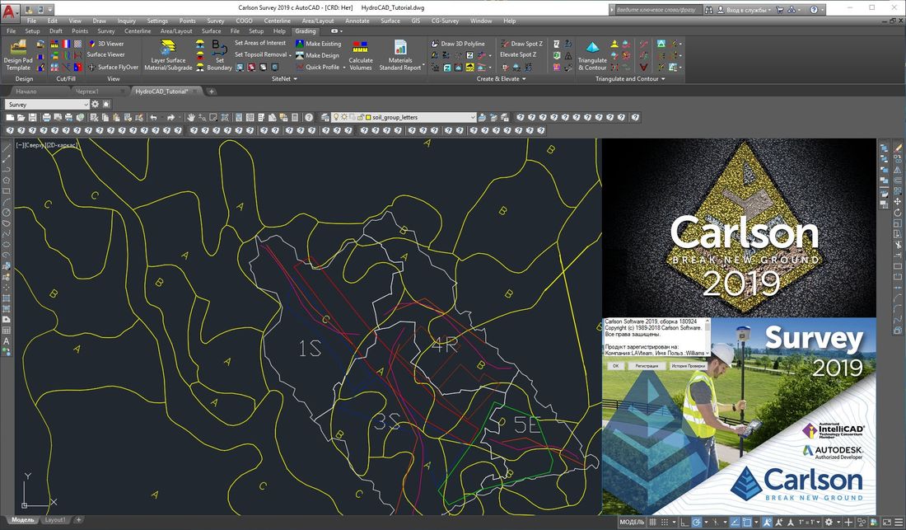906x530 pixels.
Task: Switch to the Чертеж1 document tab
Action: click(x=87, y=91)
